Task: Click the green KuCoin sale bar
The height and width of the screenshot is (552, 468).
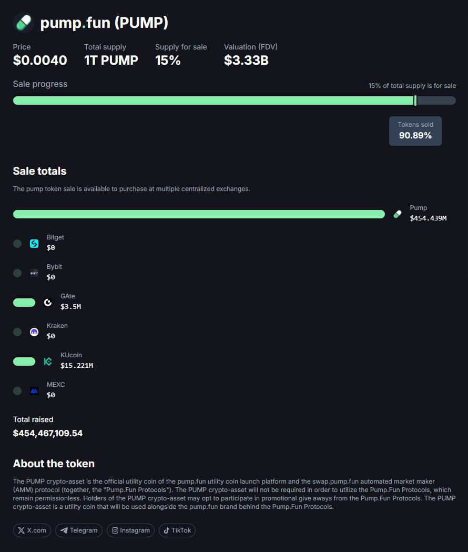Action: (x=24, y=362)
